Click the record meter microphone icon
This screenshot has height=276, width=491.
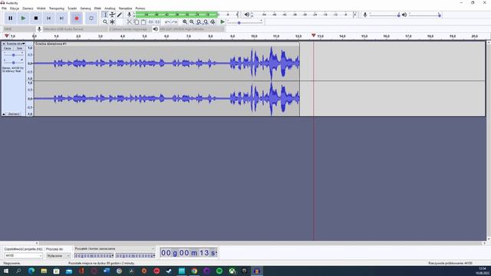tap(129, 15)
